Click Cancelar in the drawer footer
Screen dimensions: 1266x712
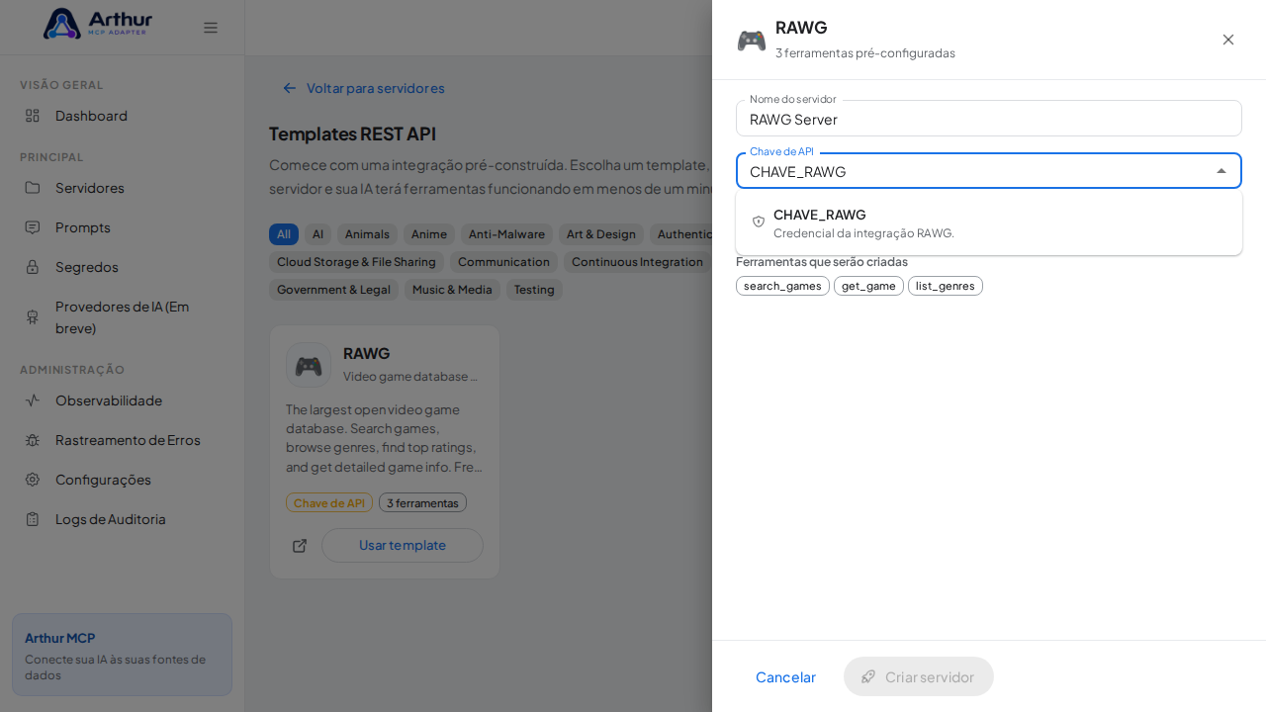pos(785,676)
